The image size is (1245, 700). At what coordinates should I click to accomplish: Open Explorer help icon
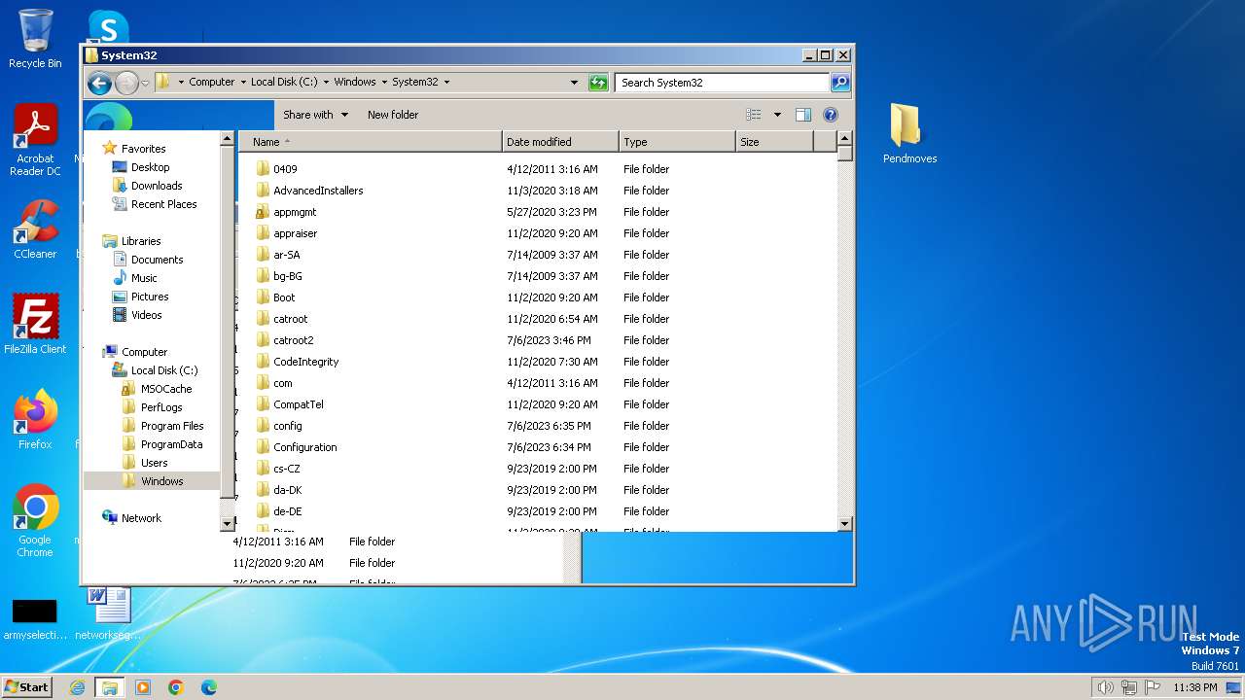(x=831, y=115)
